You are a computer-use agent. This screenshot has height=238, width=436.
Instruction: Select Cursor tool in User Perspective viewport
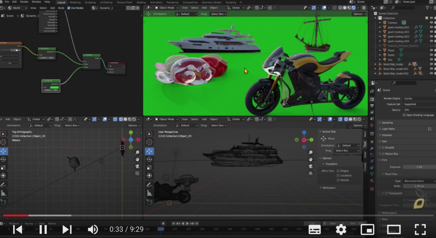[x=149, y=142]
